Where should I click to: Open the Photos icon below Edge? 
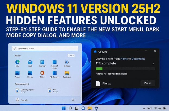pyautogui.click(x=17, y=73)
